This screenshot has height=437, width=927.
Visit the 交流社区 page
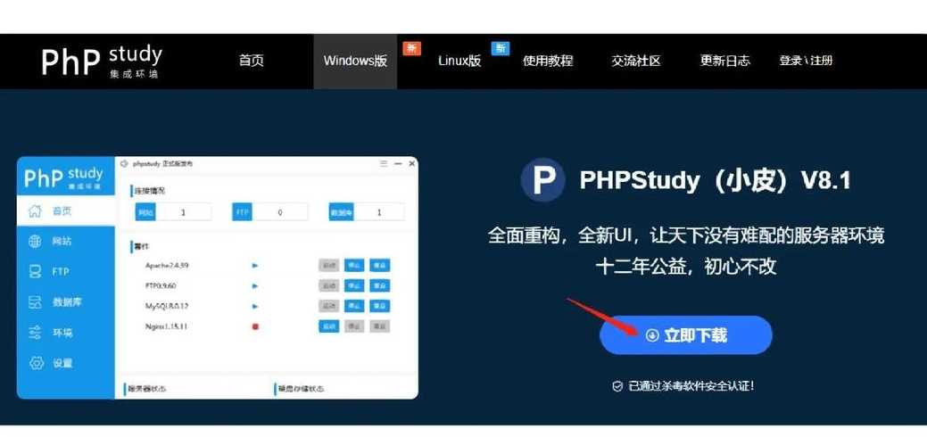pos(635,61)
